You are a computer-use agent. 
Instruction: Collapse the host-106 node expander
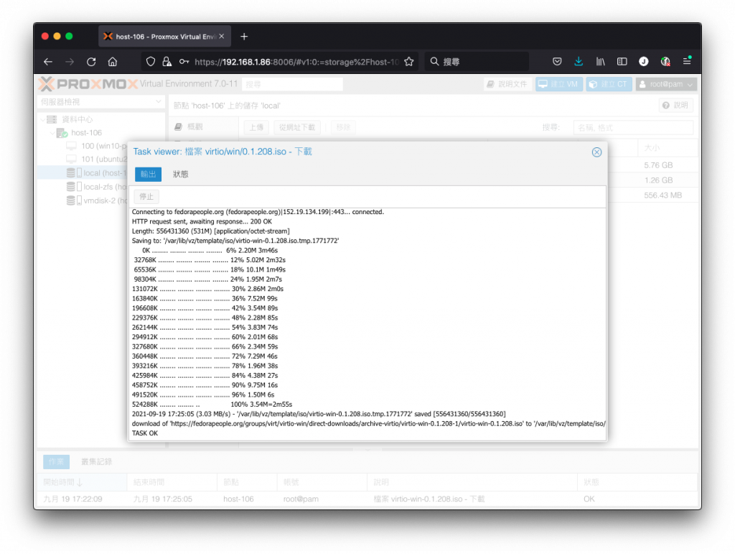click(x=52, y=133)
